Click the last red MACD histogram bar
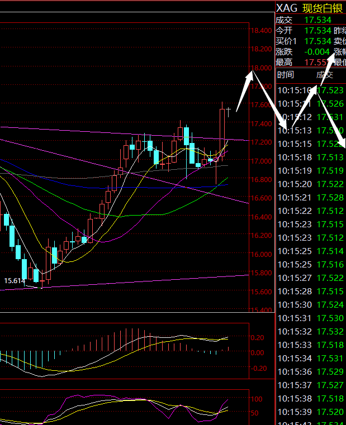This screenshot has width=346, height=425. point(229,349)
